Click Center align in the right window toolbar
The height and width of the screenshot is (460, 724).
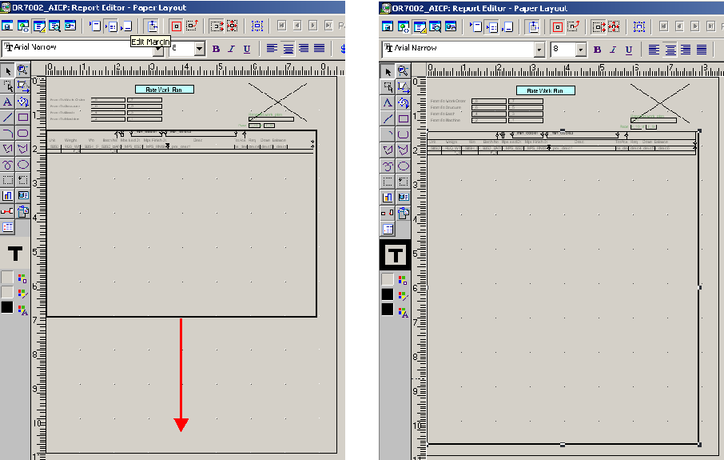(670, 50)
